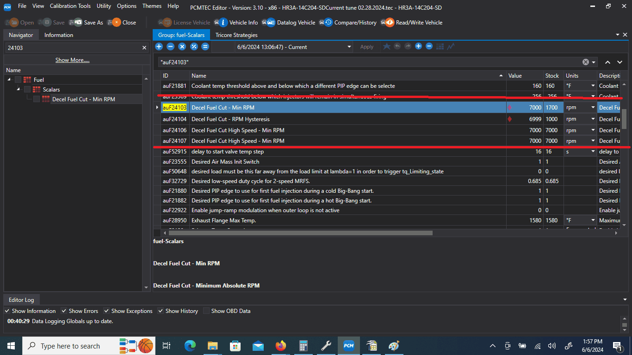Click the table's horizontal scrollbar thumb
Viewport: 632px width, 355px height.
300,233
